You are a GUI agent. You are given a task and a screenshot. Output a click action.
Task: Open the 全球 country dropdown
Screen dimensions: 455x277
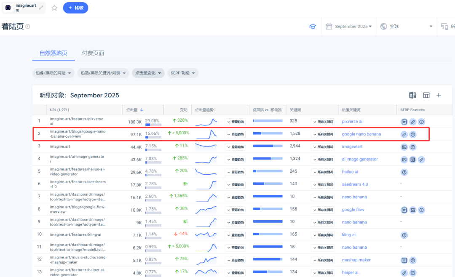tap(406, 27)
